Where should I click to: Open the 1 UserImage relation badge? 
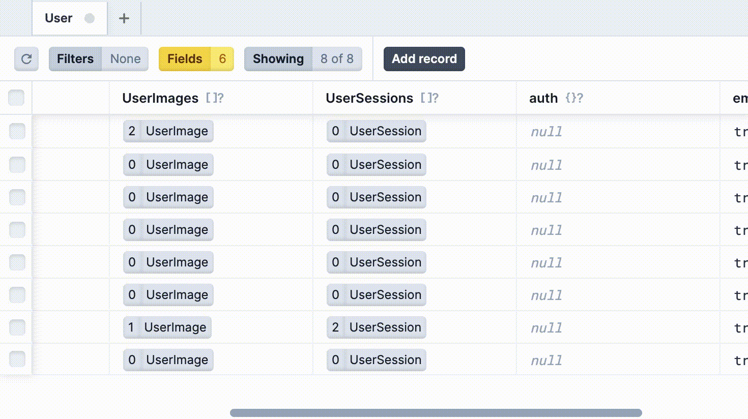[167, 327]
